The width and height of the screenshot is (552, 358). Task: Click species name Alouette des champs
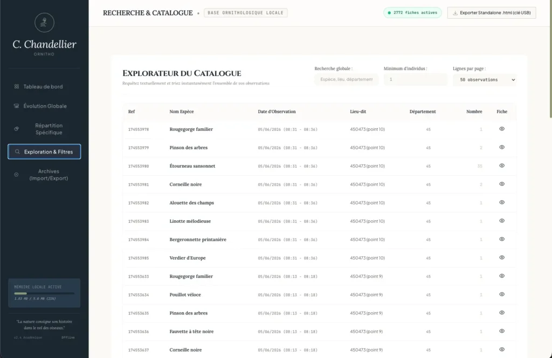coord(191,203)
